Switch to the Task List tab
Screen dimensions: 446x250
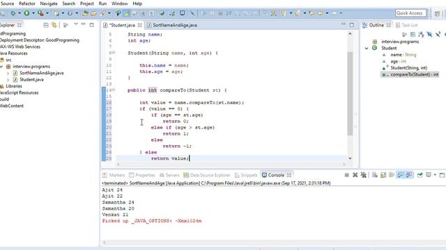tap(407, 25)
